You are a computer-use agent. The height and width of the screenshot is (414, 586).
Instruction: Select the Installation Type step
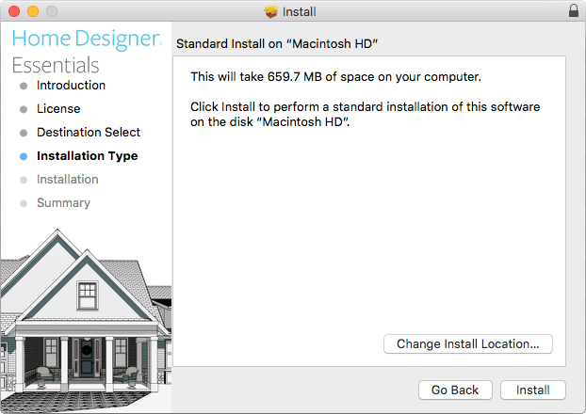click(87, 156)
